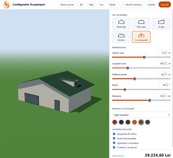This screenshot has height=158, width=173.
Task: Click the 39.224,60 Lei total
Action: coord(158,155)
